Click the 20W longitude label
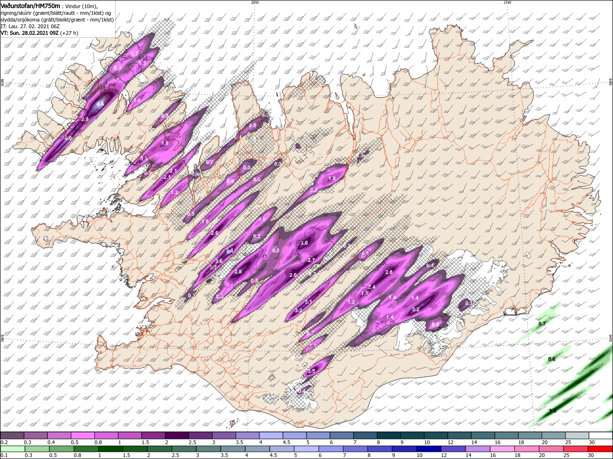 (255, 2)
